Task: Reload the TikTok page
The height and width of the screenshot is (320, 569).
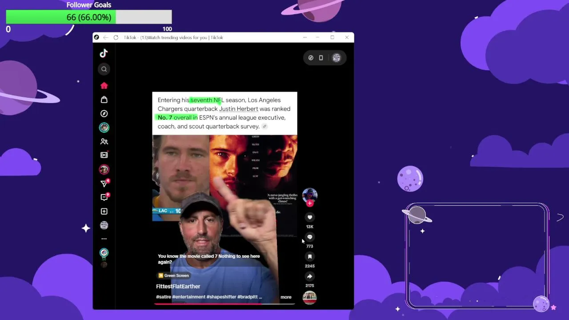Action: point(116,37)
